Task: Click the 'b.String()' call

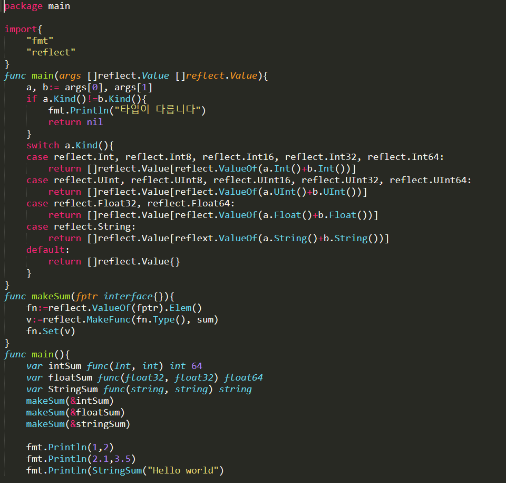Action: pyautogui.click(x=351, y=239)
